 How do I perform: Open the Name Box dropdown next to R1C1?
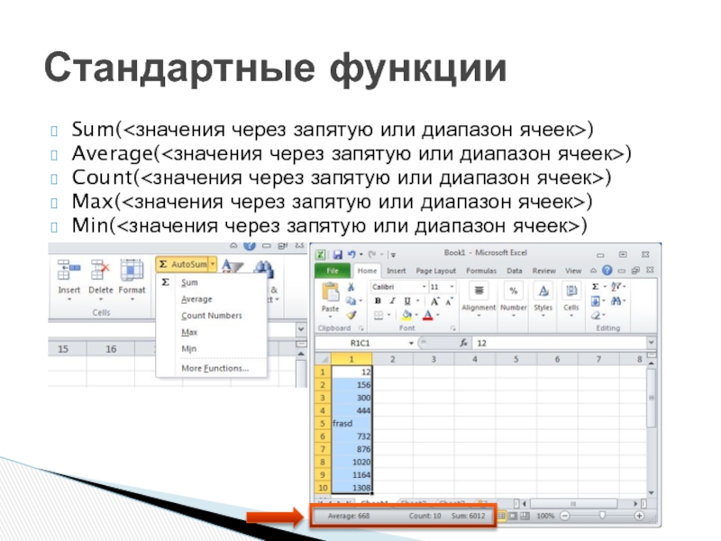[411, 344]
